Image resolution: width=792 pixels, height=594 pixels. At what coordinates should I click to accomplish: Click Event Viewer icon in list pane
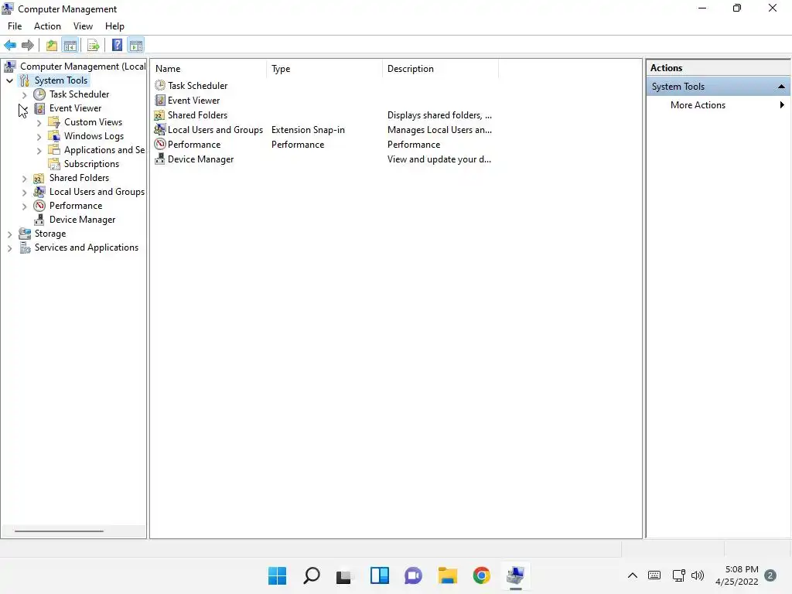[160, 100]
